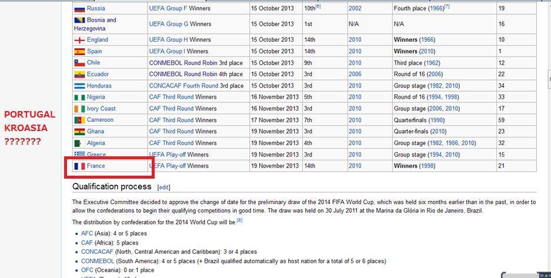Screen dimensions: 551x278
Task: Open the 1998 link in France row
Action: 427,166
